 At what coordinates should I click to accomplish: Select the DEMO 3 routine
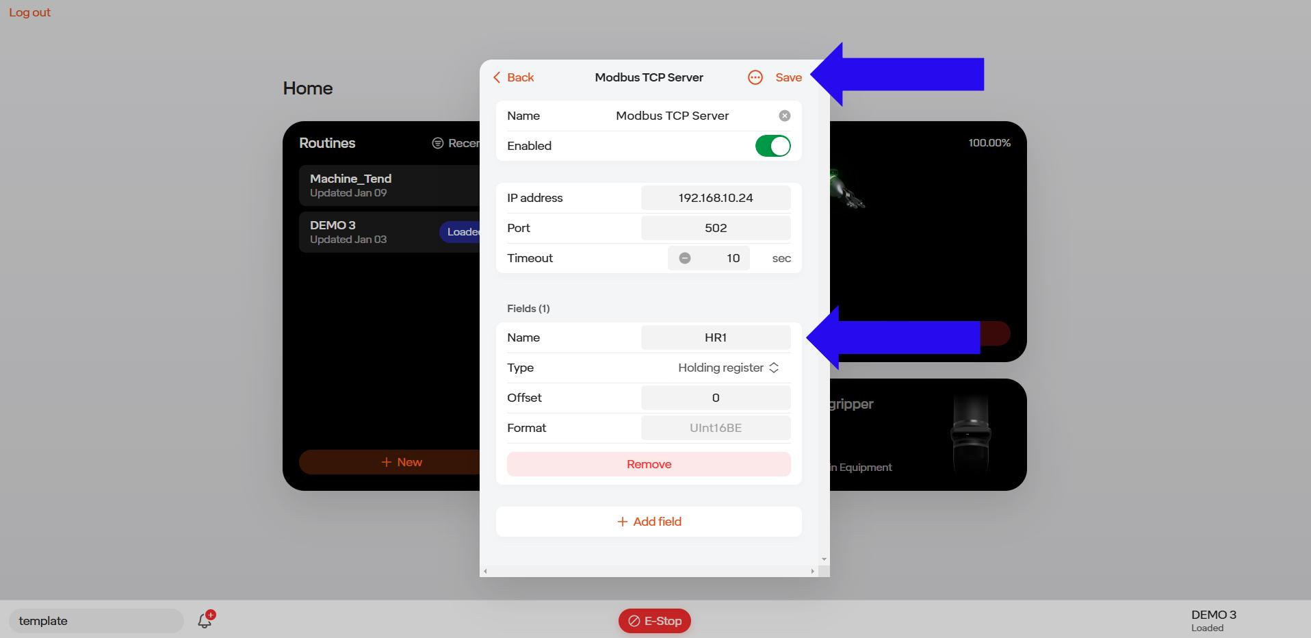click(390, 232)
